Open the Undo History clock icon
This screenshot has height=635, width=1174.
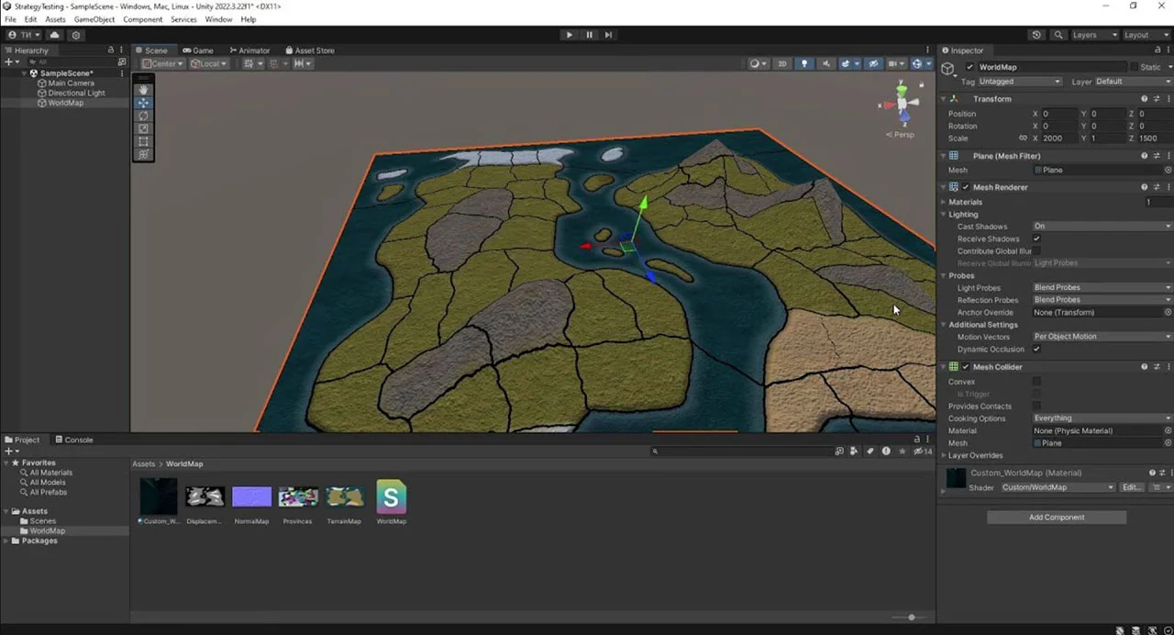pyautogui.click(x=1036, y=35)
